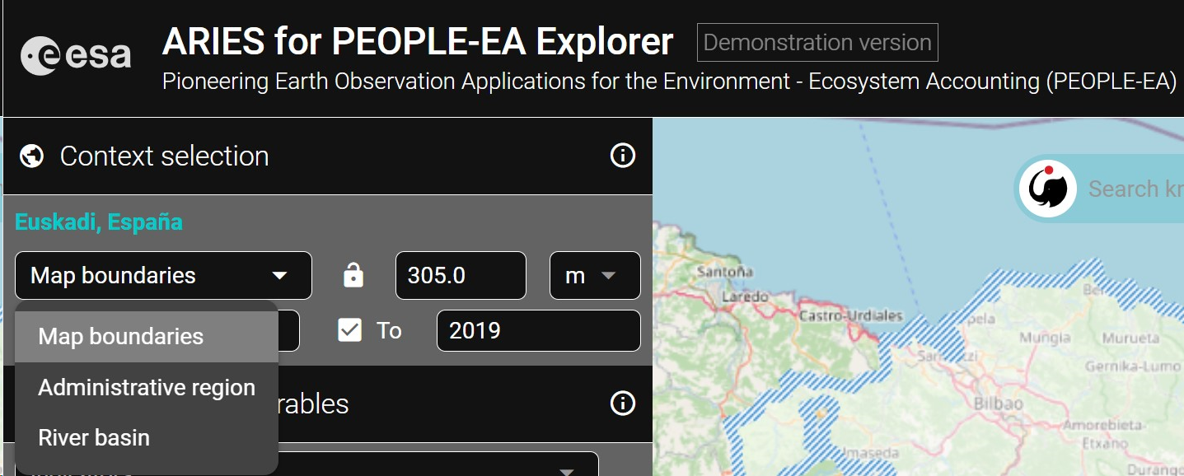Choose Administrative region option
Viewport: 1184px width, 476px height.
(147, 388)
